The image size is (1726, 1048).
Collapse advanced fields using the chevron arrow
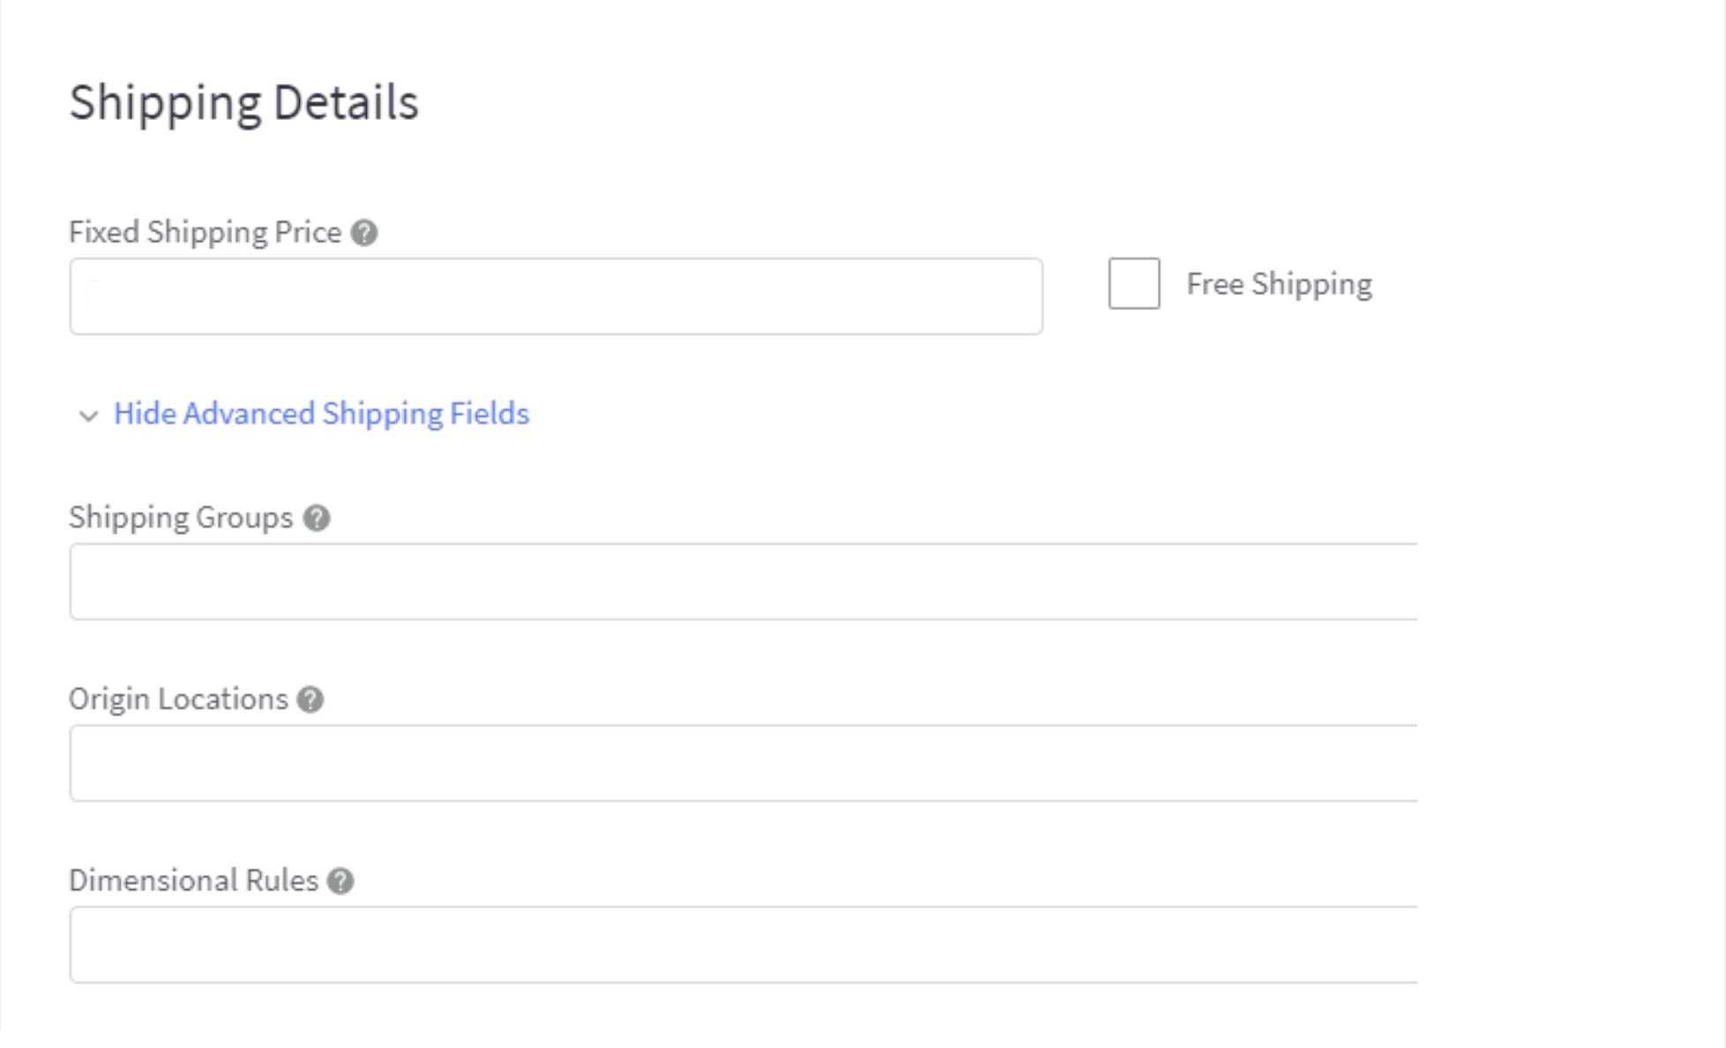coord(88,415)
